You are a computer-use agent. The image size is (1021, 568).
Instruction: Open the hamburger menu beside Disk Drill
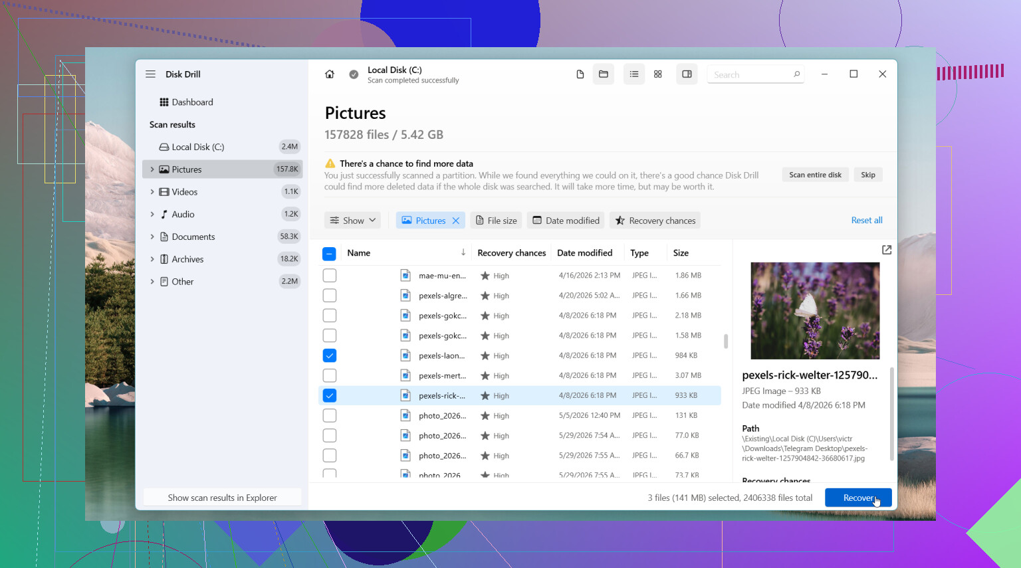pyautogui.click(x=151, y=74)
